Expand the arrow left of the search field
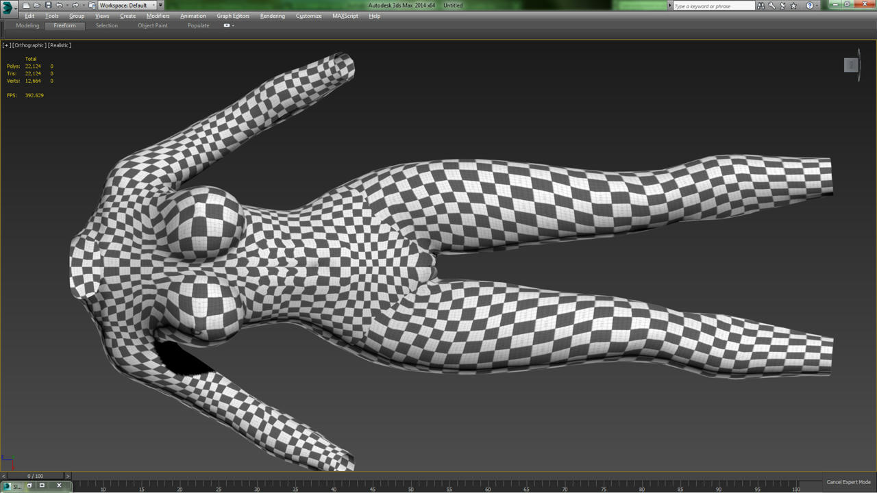The width and height of the screenshot is (877, 493). point(670,5)
